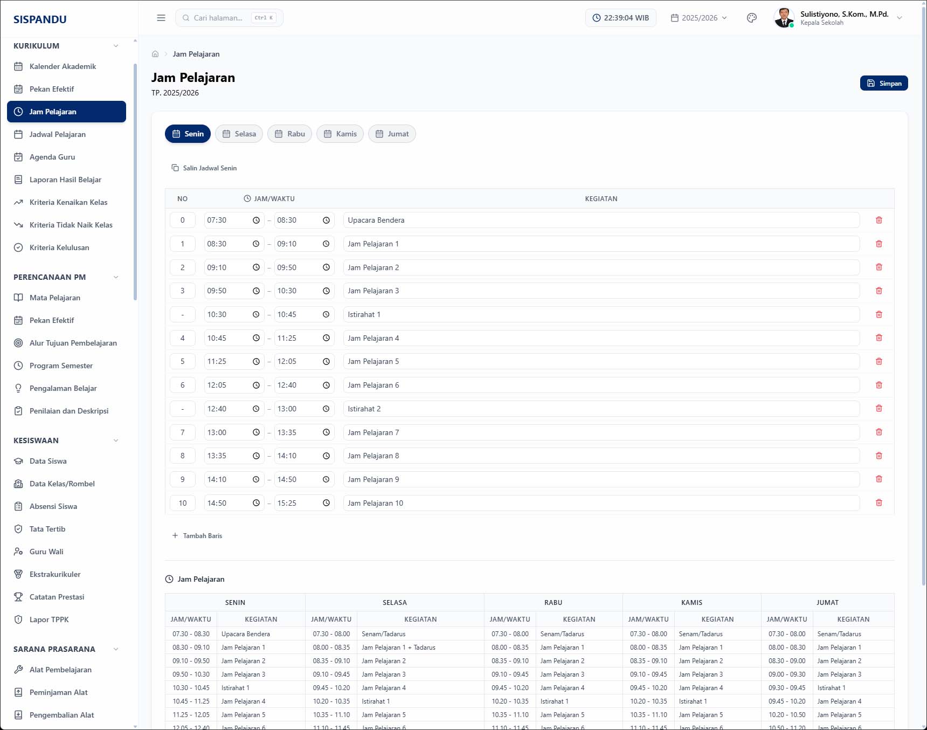Open the 2025/2026 academic year dropdown

click(x=699, y=18)
